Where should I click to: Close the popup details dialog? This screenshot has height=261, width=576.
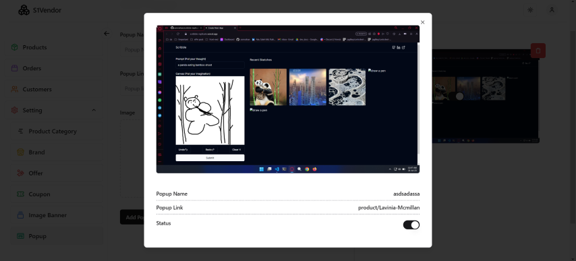(422, 22)
